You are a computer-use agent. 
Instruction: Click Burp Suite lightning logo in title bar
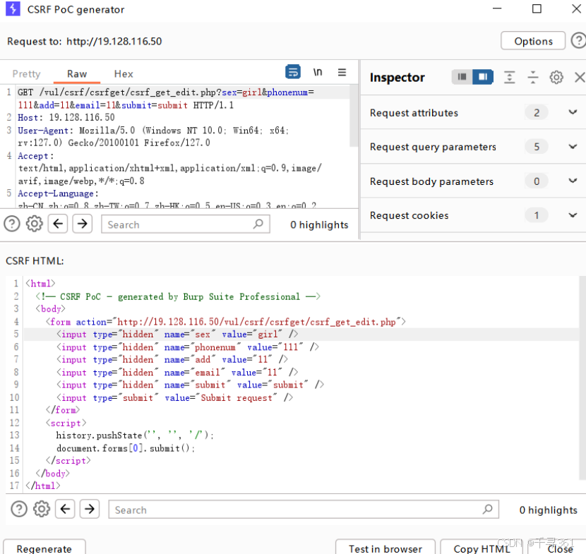pos(13,9)
